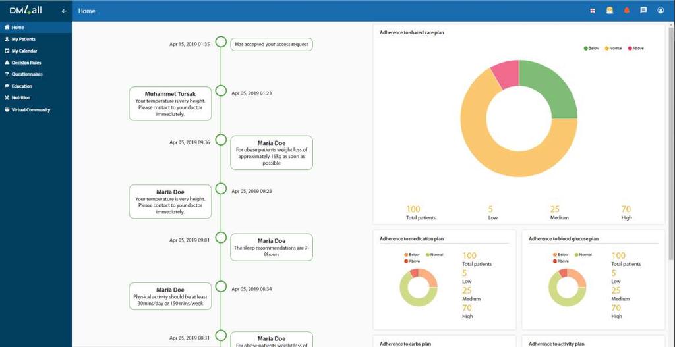Open the language flag selector in header
Screen dimensions: 675x347
tap(593, 11)
